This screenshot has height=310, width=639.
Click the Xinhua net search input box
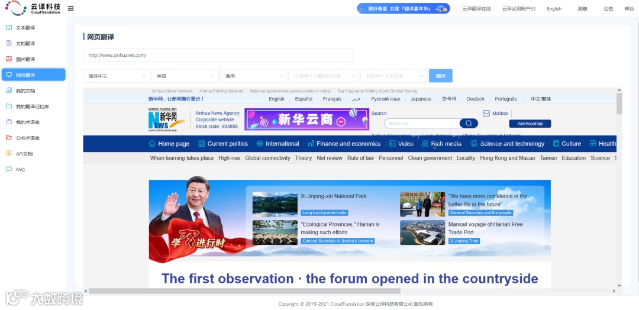point(422,123)
